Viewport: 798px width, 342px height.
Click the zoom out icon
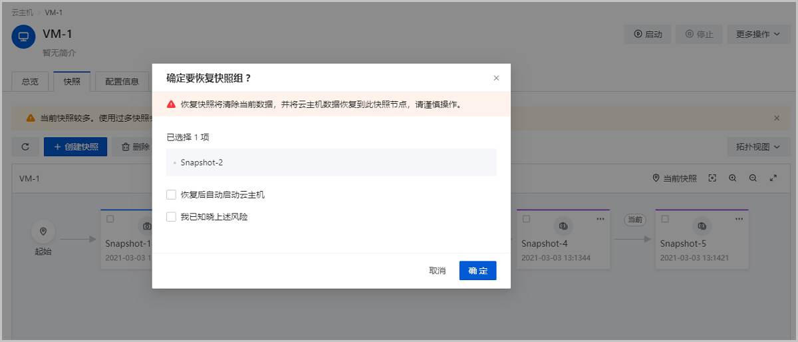pos(753,178)
